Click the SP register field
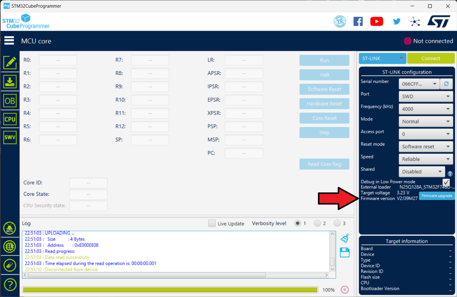Viewport: 457px width, 297px height. point(150,140)
